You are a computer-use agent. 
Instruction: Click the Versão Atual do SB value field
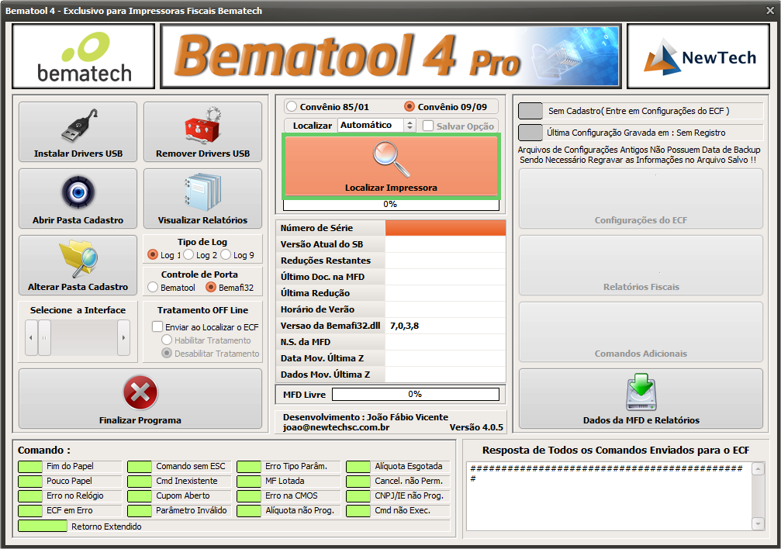(x=445, y=244)
